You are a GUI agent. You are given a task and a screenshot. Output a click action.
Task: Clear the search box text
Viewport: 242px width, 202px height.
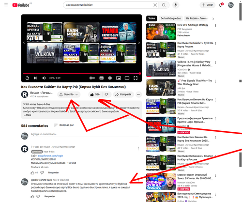[x=155, y=5]
